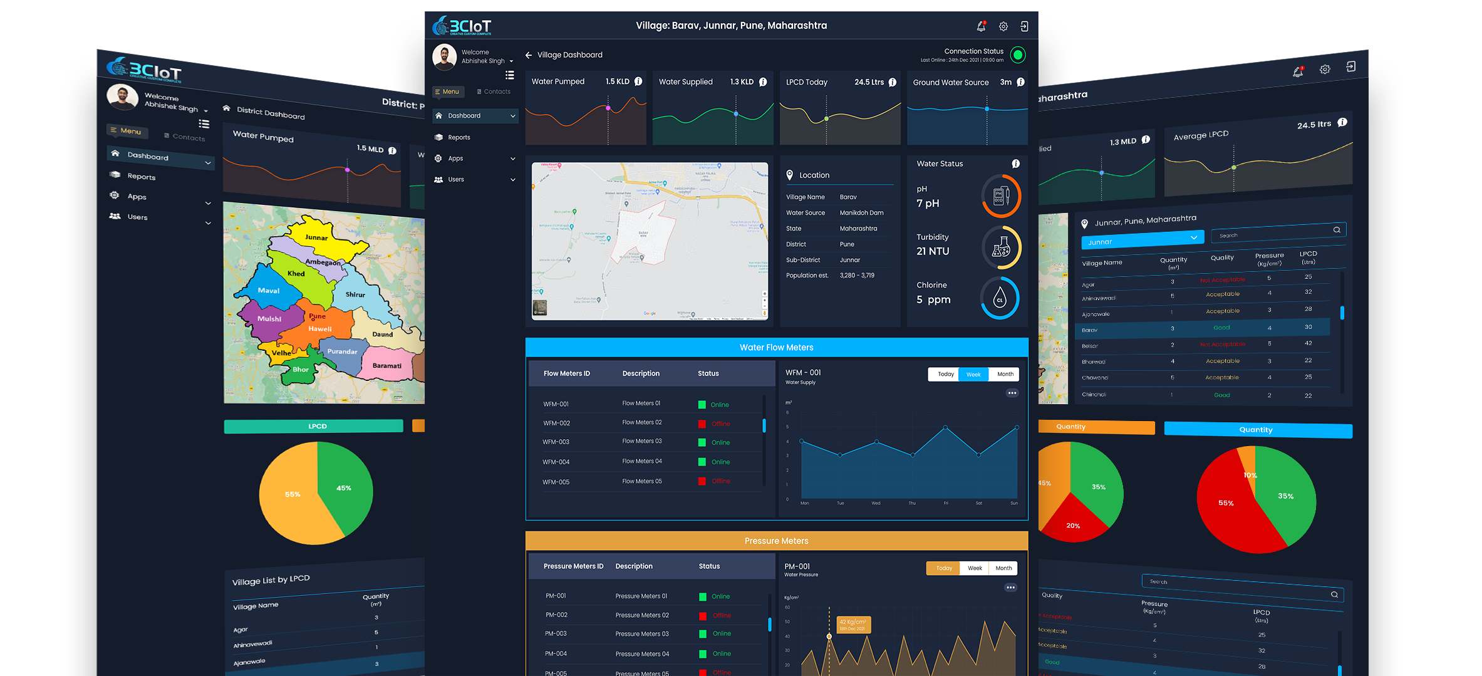Screen dimensions: 1482x676
Task: Click search field in right window village table
Action: tap(1278, 232)
